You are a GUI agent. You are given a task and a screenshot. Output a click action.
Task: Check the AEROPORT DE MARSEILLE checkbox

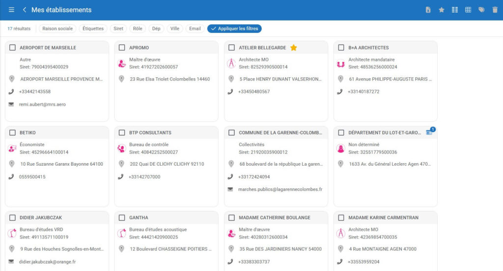12,48
